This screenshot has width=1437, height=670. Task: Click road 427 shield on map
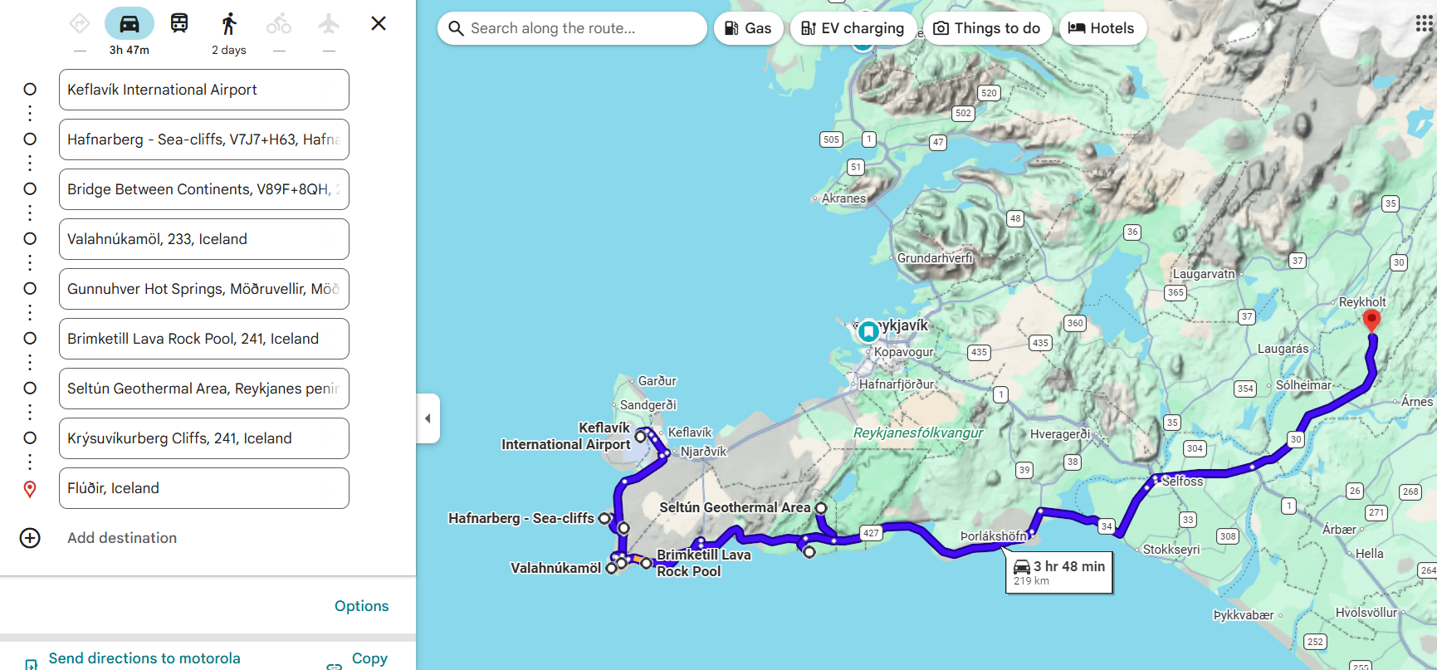tap(871, 533)
